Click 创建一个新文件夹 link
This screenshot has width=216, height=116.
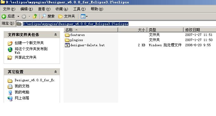coord(29,43)
